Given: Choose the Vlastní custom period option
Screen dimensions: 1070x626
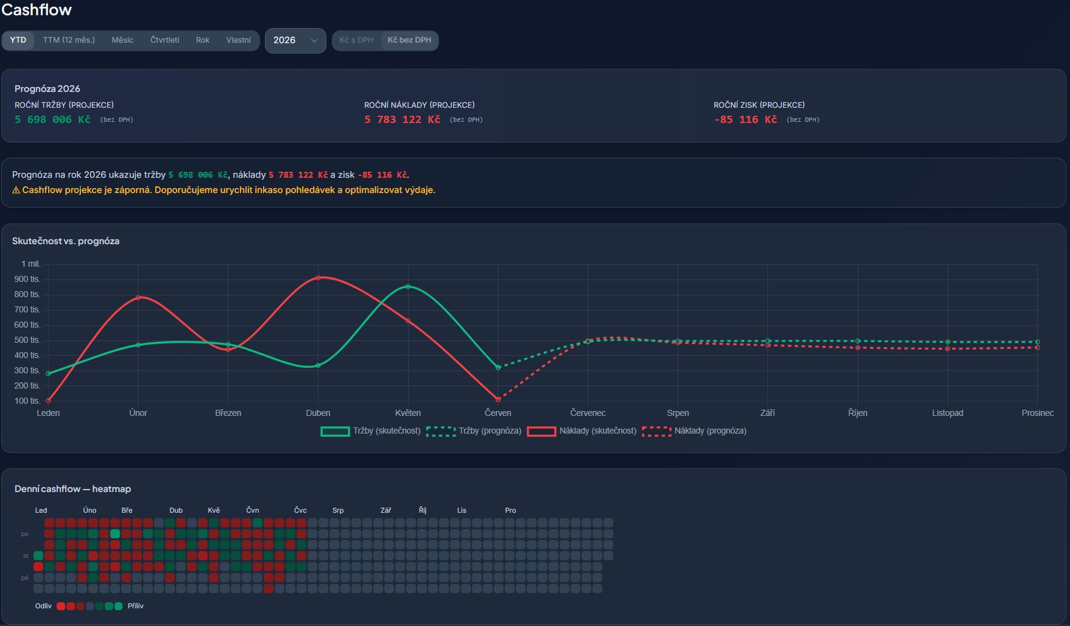Looking at the screenshot, I should [x=238, y=40].
